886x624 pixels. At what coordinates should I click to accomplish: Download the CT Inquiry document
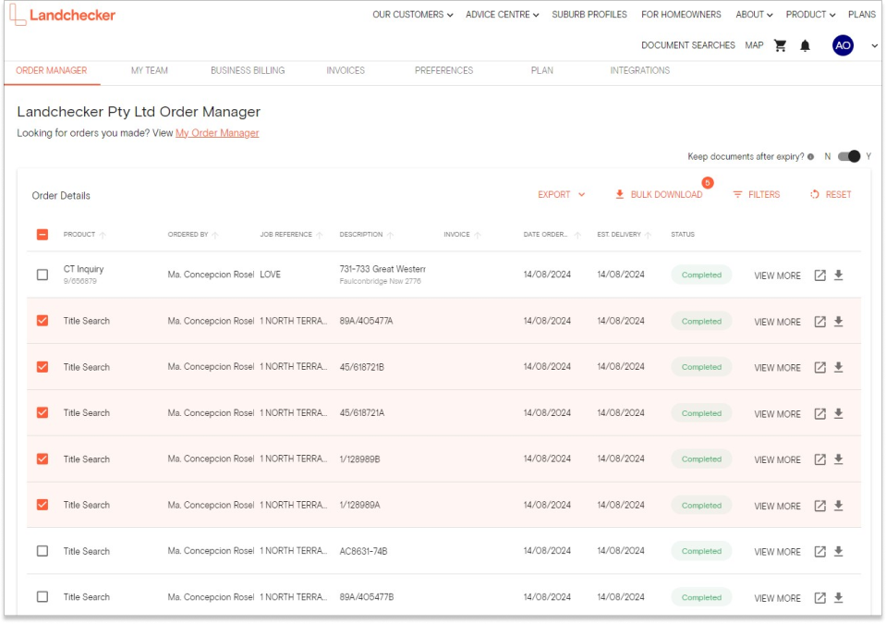[839, 275]
